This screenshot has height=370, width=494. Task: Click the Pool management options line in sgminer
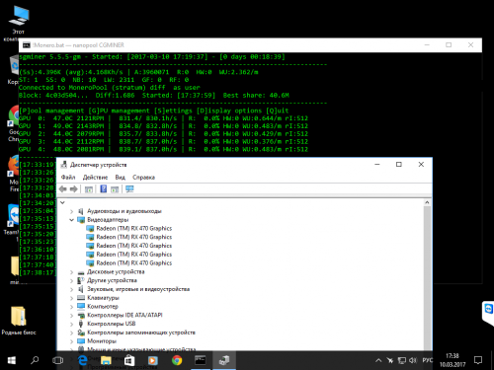[154, 111]
